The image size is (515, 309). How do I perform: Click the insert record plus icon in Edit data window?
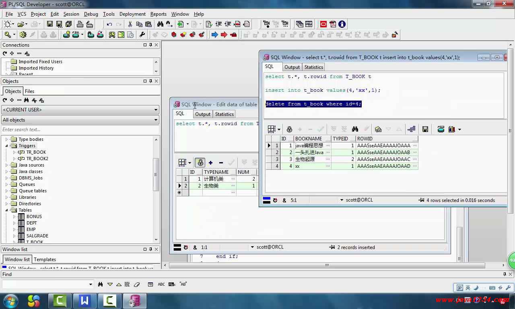click(210, 163)
